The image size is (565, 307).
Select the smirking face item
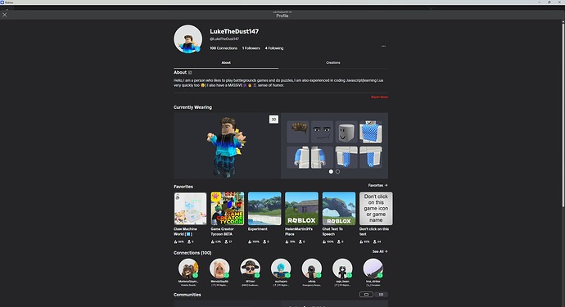coord(322,132)
